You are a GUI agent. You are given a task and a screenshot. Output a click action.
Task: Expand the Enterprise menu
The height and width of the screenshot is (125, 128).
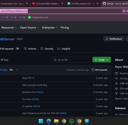[50, 28]
